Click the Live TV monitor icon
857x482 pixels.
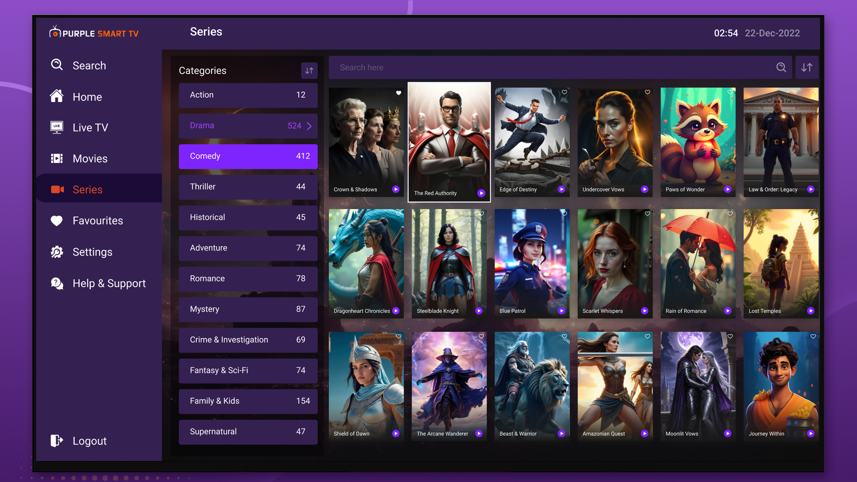tap(57, 127)
